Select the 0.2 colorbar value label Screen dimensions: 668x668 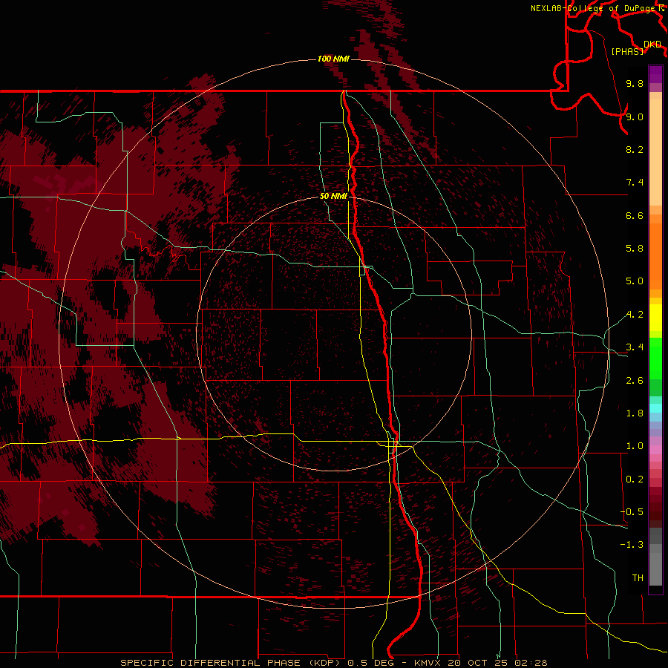pyautogui.click(x=635, y=479)
